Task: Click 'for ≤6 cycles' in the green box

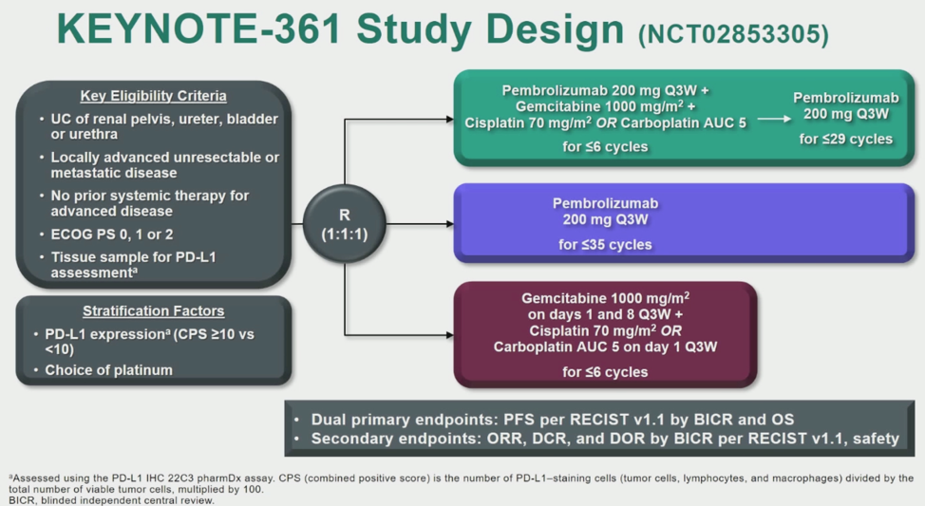Action: click(605, 146)
